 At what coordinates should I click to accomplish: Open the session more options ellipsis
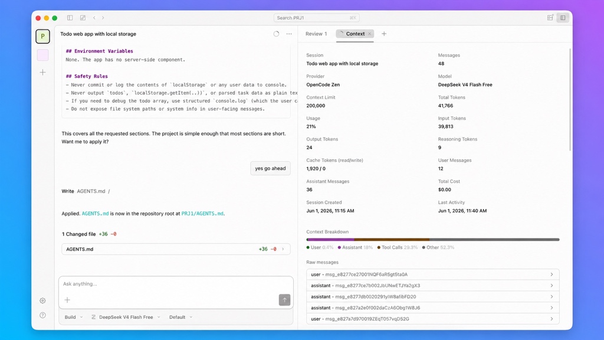[289, 34]
